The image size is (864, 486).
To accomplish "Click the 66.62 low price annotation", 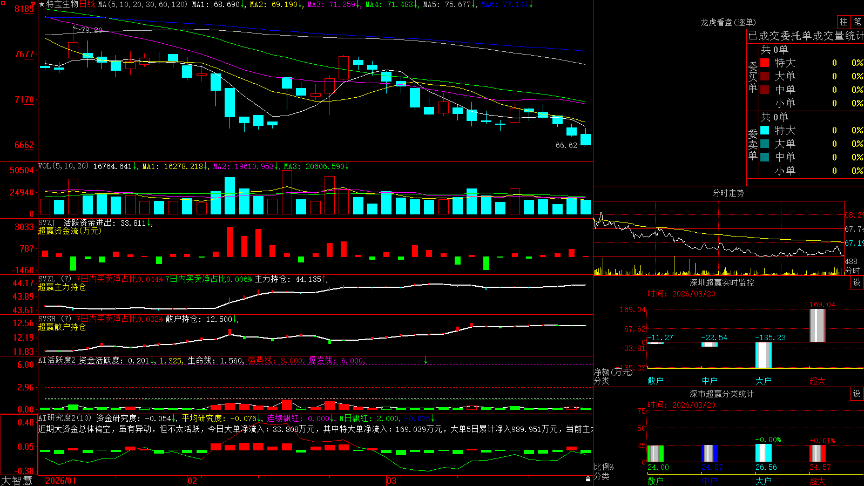I will click(566, 145).
